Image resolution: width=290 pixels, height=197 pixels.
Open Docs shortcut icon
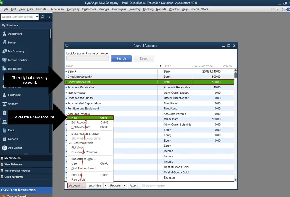click(4, 130)
